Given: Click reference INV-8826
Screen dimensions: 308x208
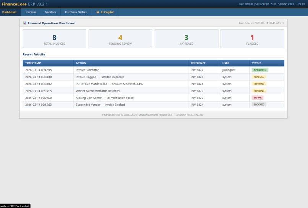Looking at the screenshot, I should 197,77.
